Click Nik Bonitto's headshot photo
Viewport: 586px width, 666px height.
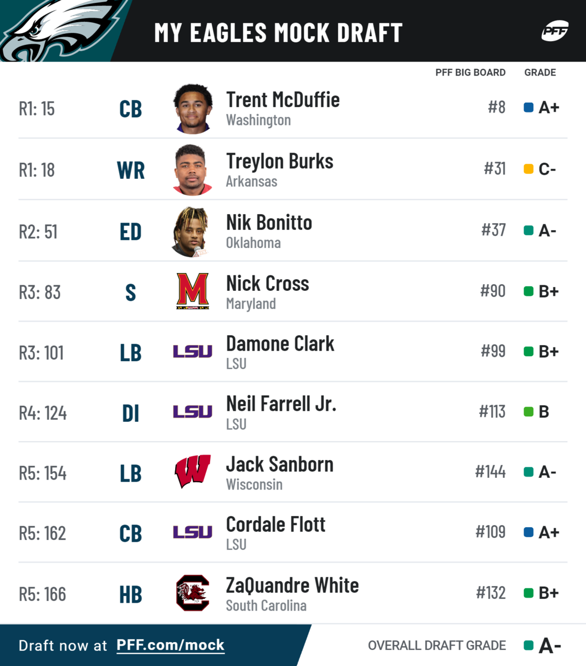(x=192, y=231)
